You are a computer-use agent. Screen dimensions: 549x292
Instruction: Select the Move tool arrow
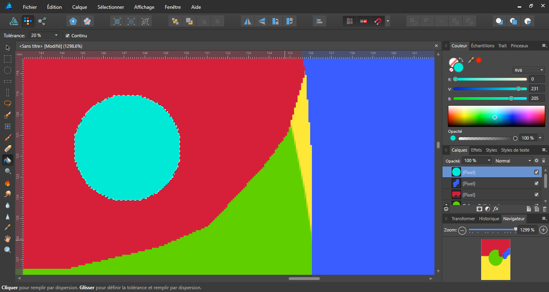7,48
